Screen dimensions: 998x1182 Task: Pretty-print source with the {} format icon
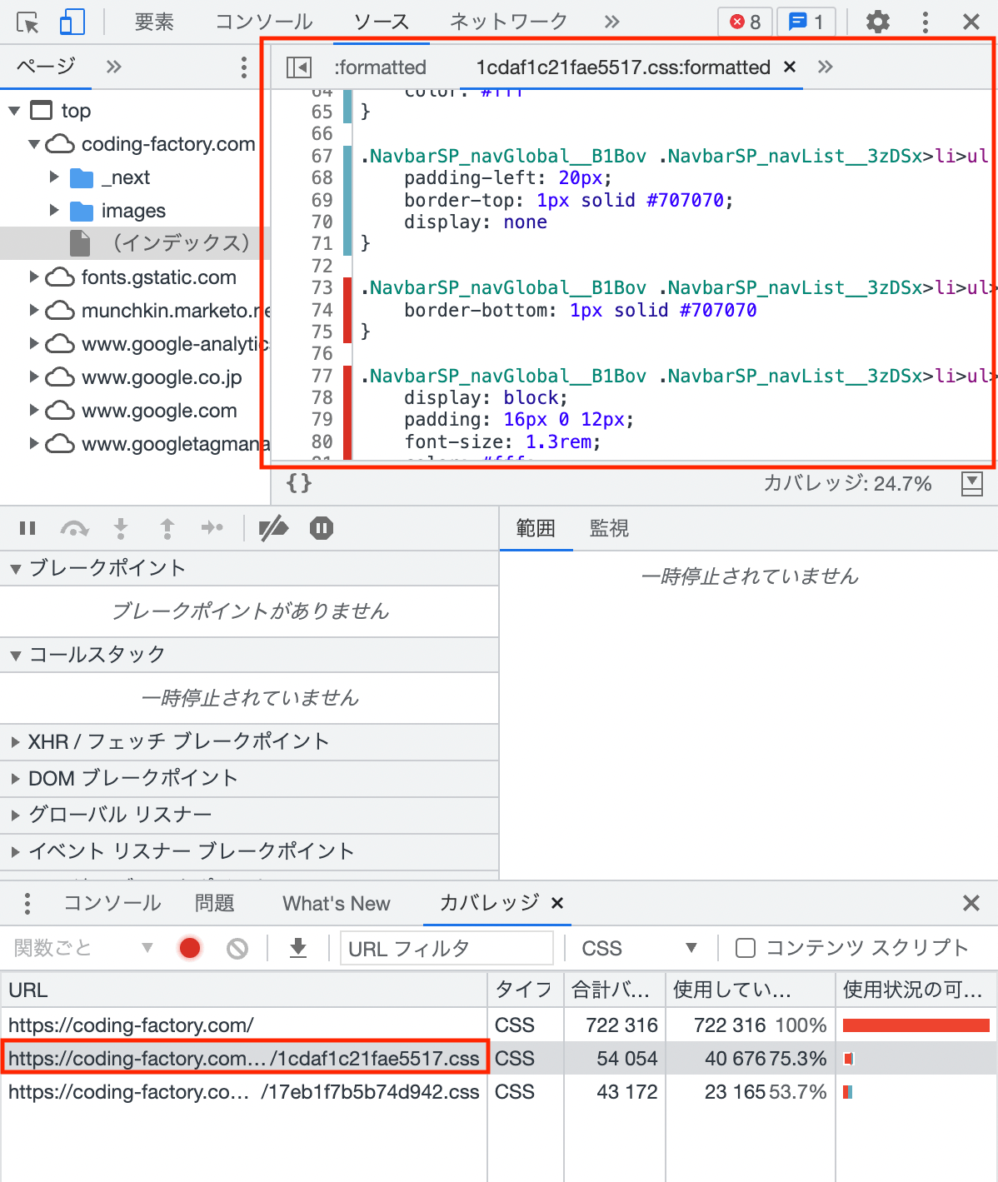(x=297, y=483)
